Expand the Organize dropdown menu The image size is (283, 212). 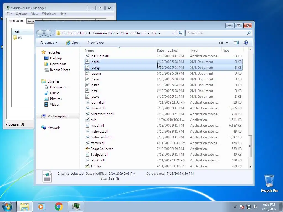click(49, 43)
